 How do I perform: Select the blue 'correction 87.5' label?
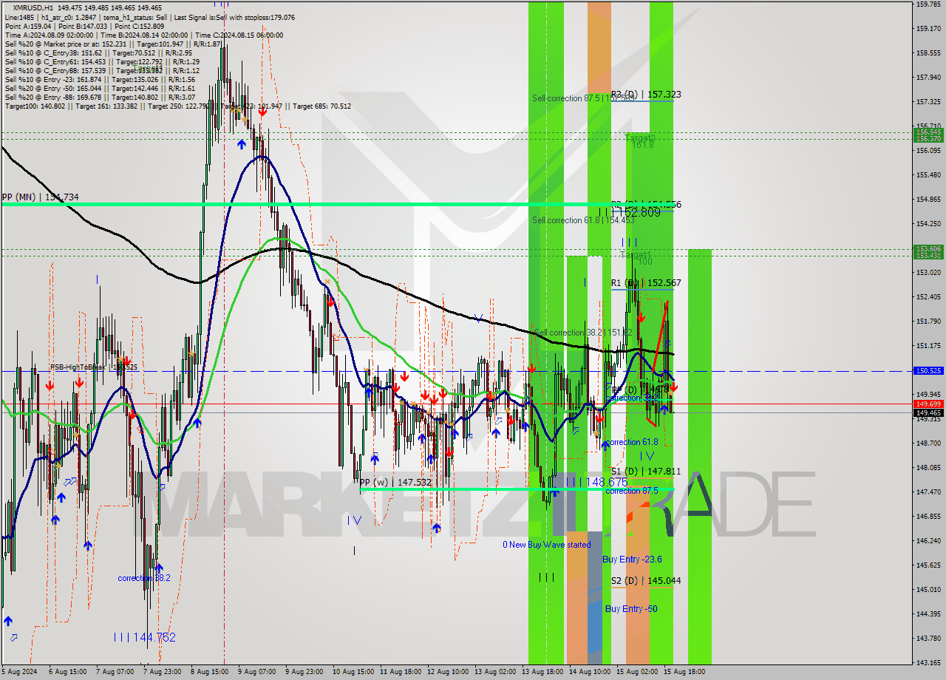point(631,491)
